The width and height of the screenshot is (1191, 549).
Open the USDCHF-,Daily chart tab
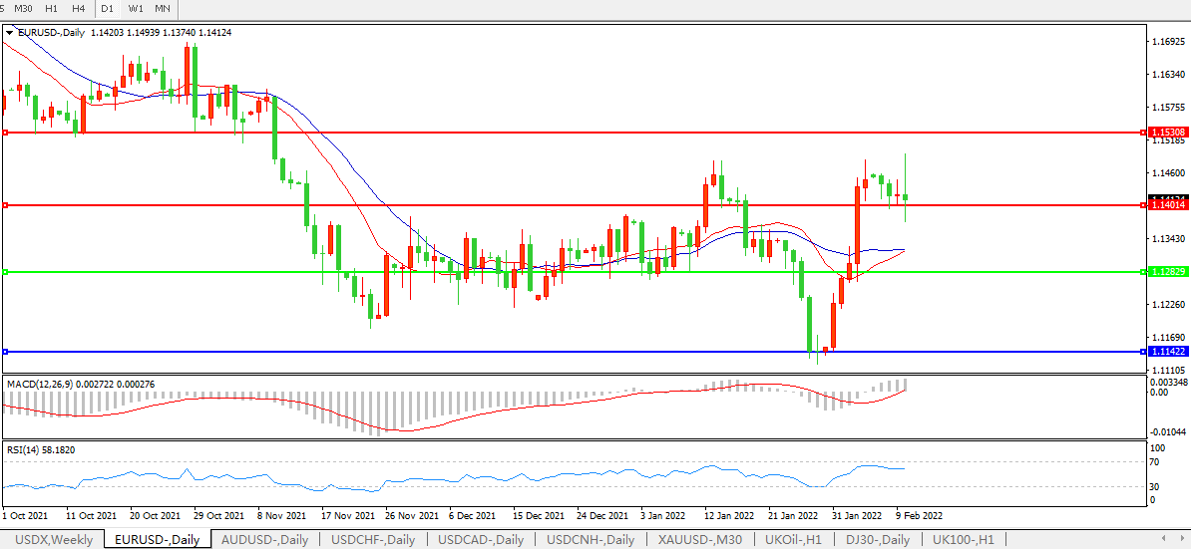click(x=375, y=539)
